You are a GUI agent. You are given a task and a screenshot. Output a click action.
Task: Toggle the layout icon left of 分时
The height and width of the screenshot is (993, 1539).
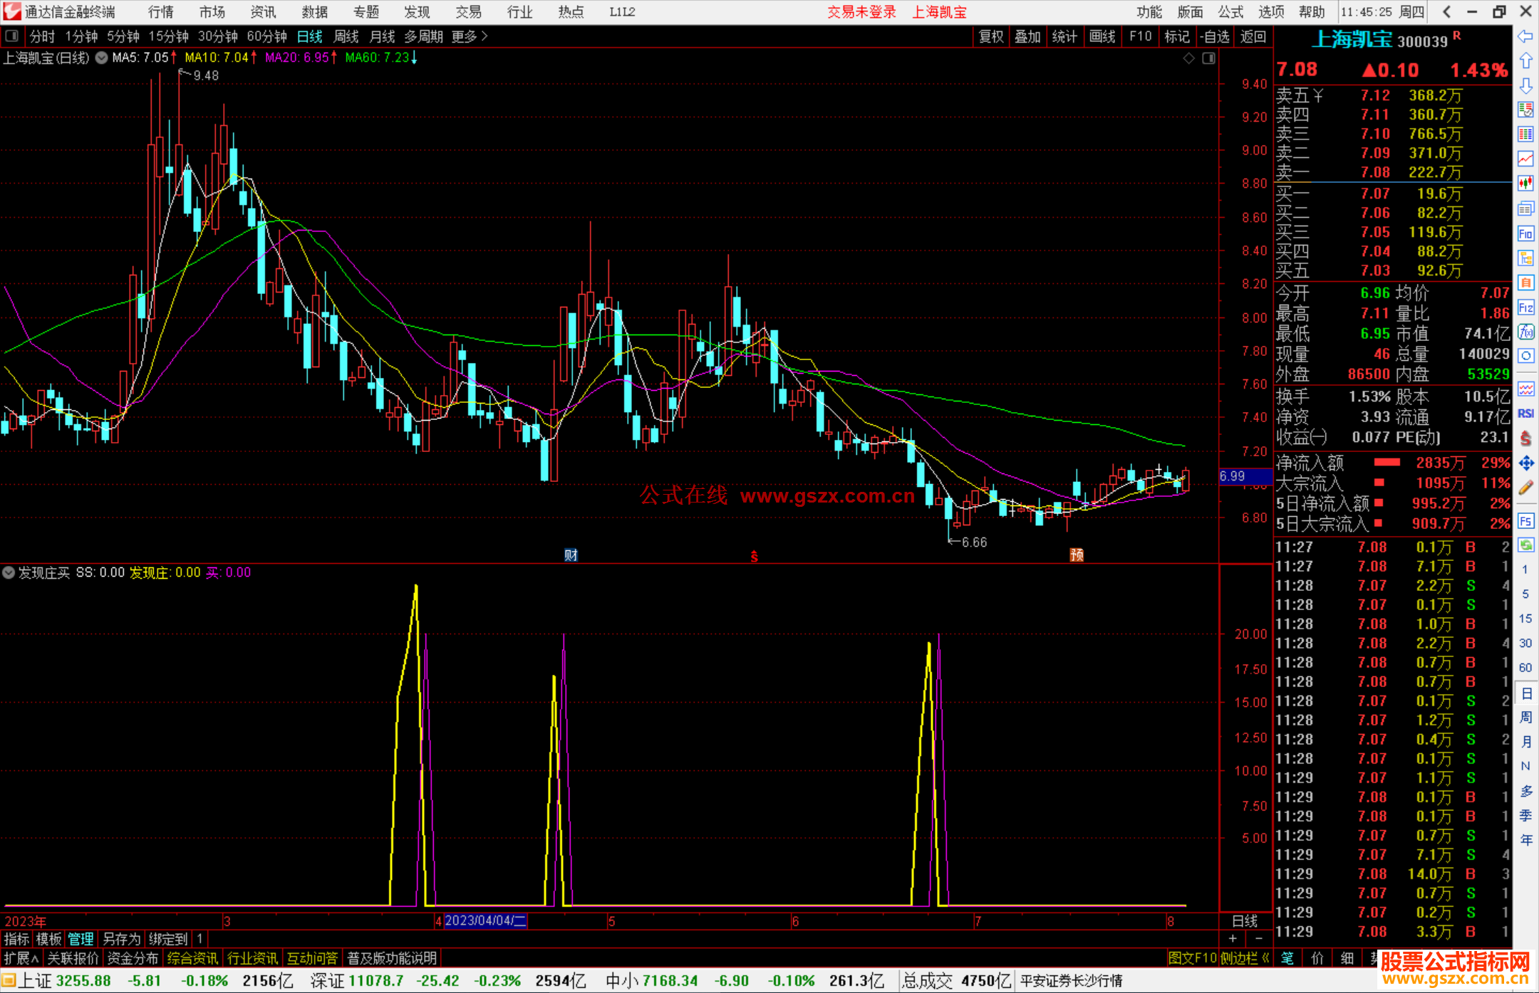(12, 36)
